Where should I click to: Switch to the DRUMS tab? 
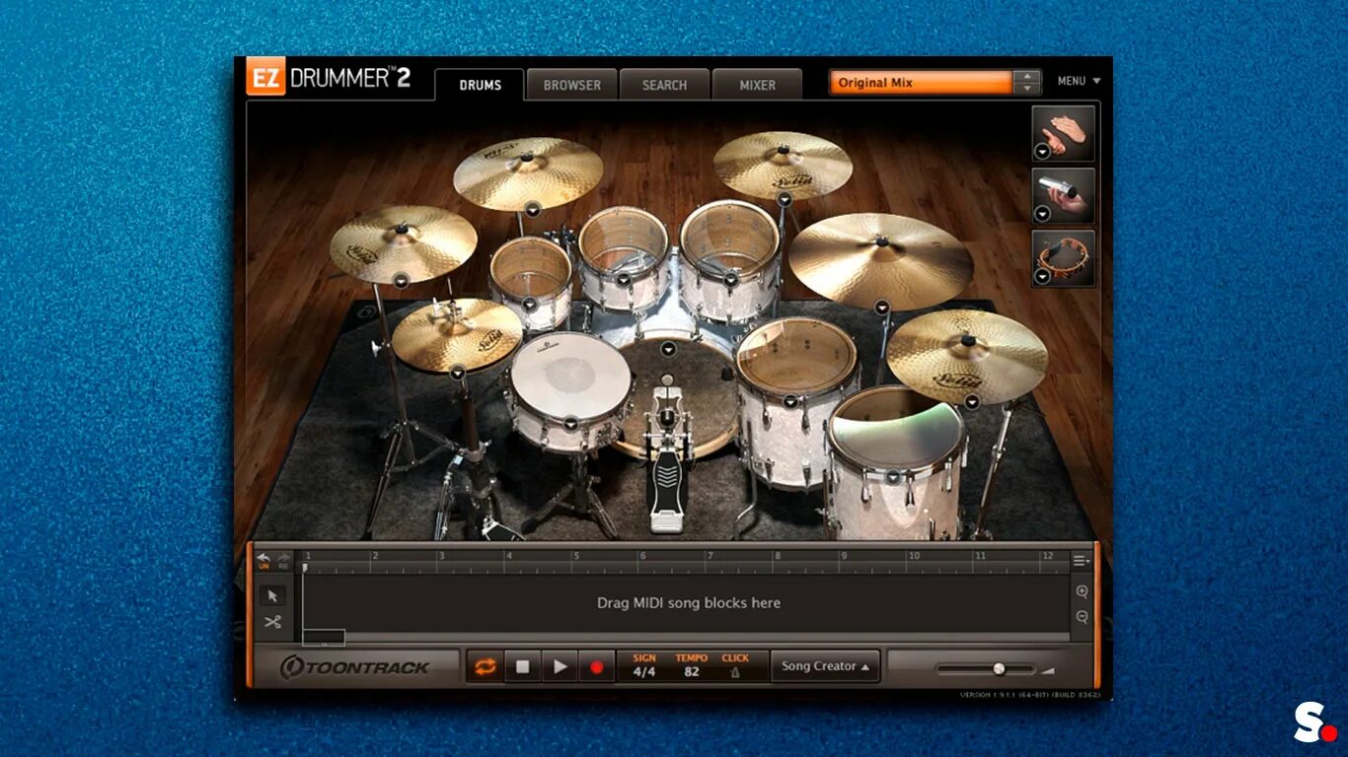click(481, 85)
